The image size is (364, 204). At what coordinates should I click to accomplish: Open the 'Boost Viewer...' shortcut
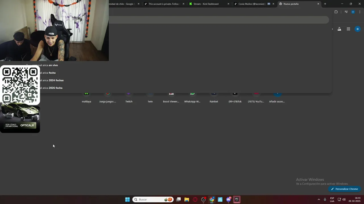coord(171,97)
